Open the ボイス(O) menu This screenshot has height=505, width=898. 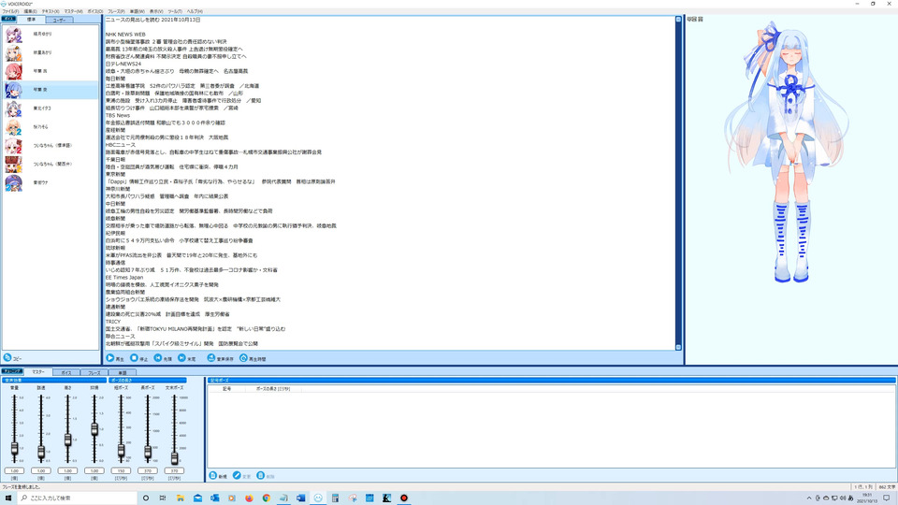(x=95, y=11)
